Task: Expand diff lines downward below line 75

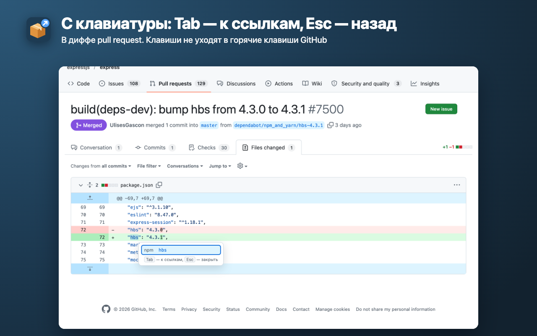Action: (90, 269)
